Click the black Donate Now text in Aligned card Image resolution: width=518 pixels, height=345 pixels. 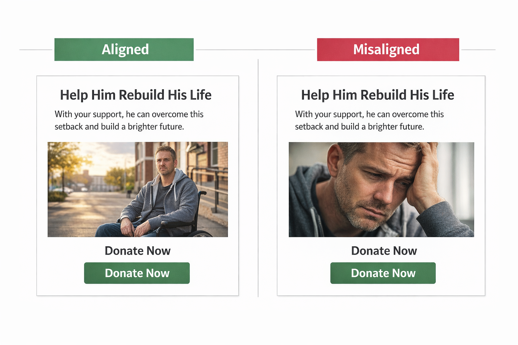tap(138, 251)
